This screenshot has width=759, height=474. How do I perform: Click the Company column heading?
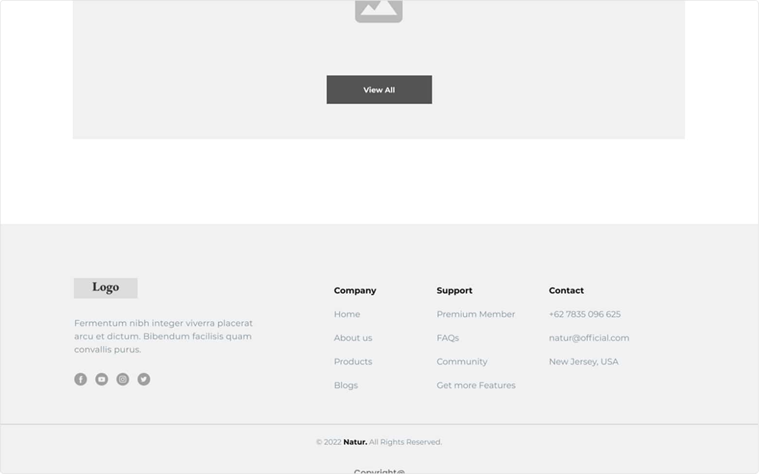(355, 290)
